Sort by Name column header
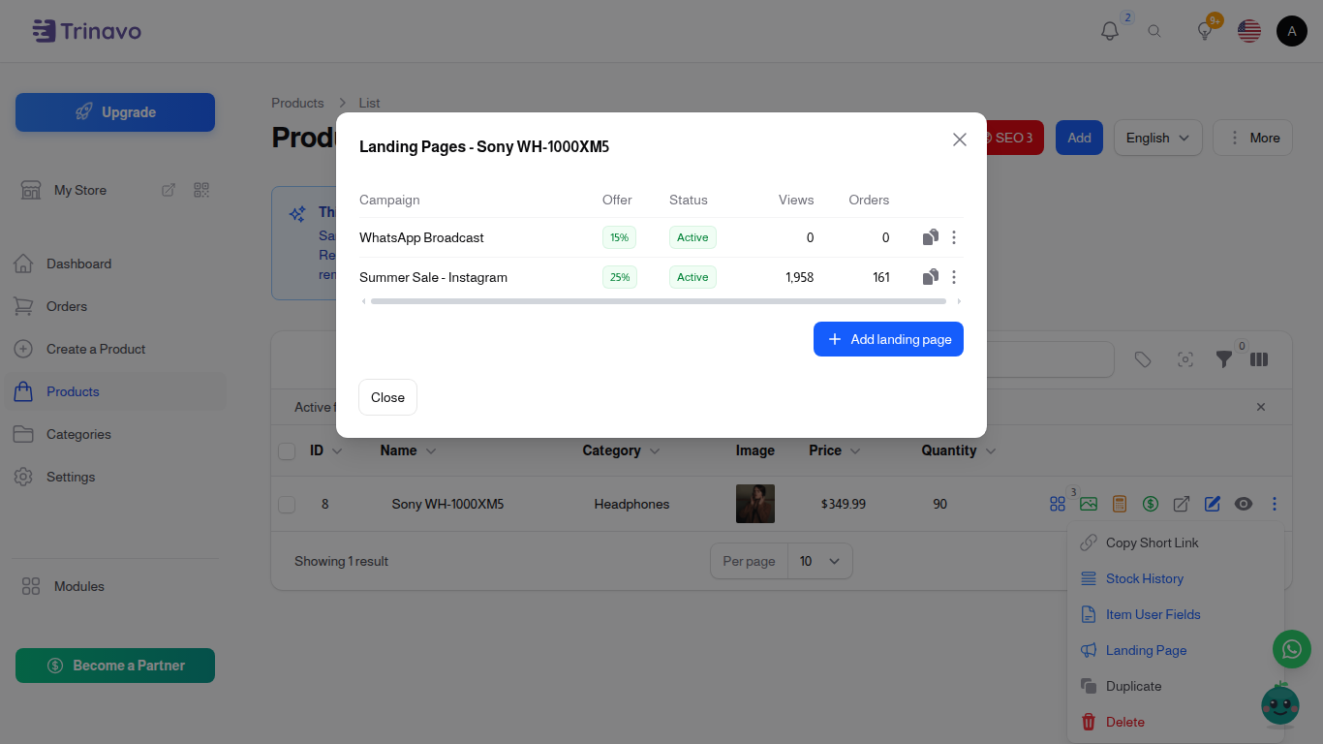Viewport: 1323px width, 744px height. point(408,450)
